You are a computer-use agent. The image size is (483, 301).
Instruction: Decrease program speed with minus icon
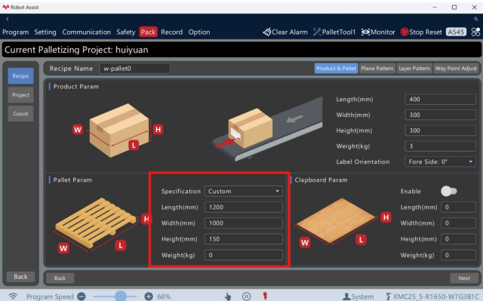point(82,296)
